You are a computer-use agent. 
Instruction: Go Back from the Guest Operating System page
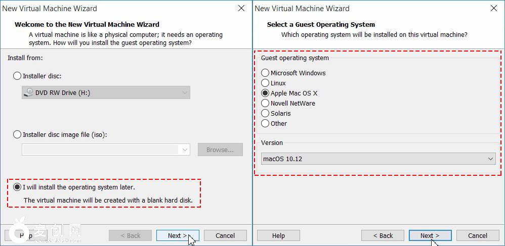point(383,235)
